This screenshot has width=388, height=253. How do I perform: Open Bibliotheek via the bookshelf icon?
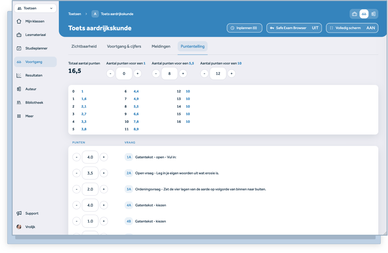(20, 102)
